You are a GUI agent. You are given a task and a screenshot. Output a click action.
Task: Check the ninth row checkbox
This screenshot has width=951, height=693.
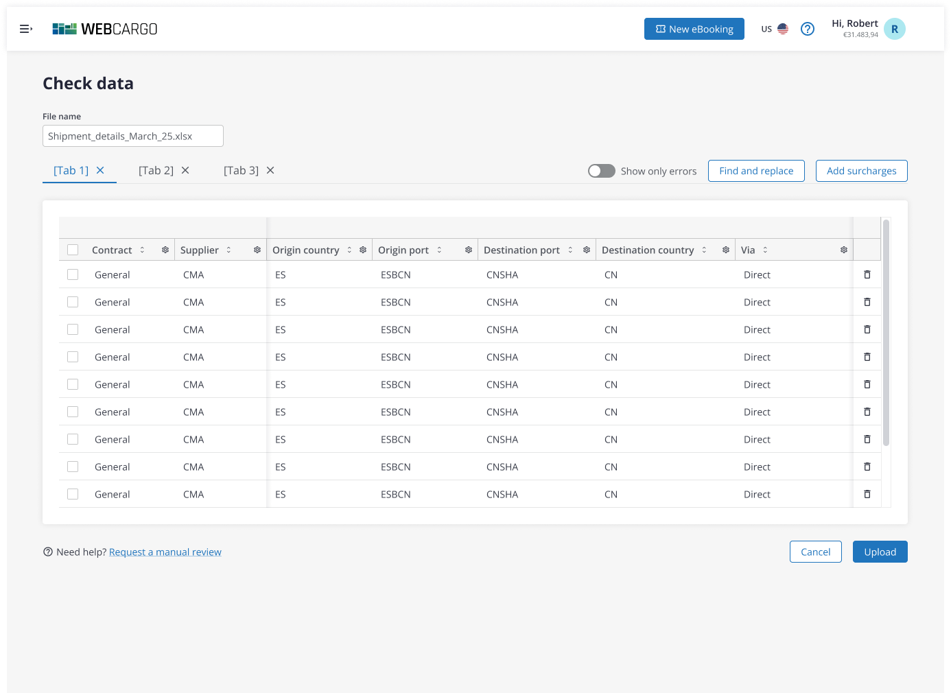(x=73, y=494)
